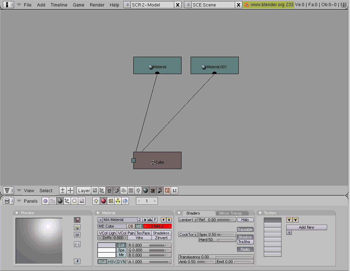Toggle the Shadeless option

(x=161, y=233)
